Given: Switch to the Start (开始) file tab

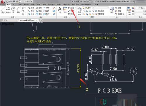Looking at the screenshot, I should point(6,20).
